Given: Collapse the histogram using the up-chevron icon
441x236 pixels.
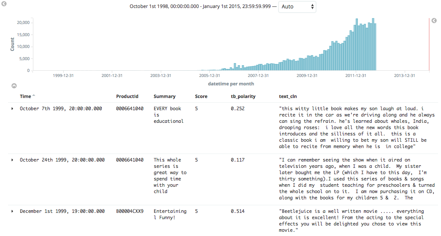Looking at the screenshot, I should click(14, 86).
